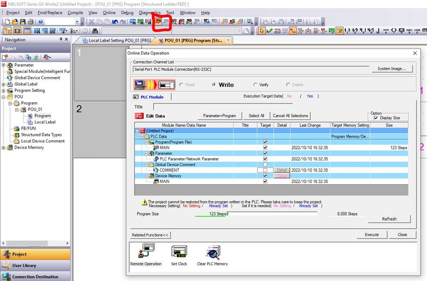The height and width of the screenshot is (281, 427).
Task: Insert a normally open contact symbol
Action: [347, 31]
